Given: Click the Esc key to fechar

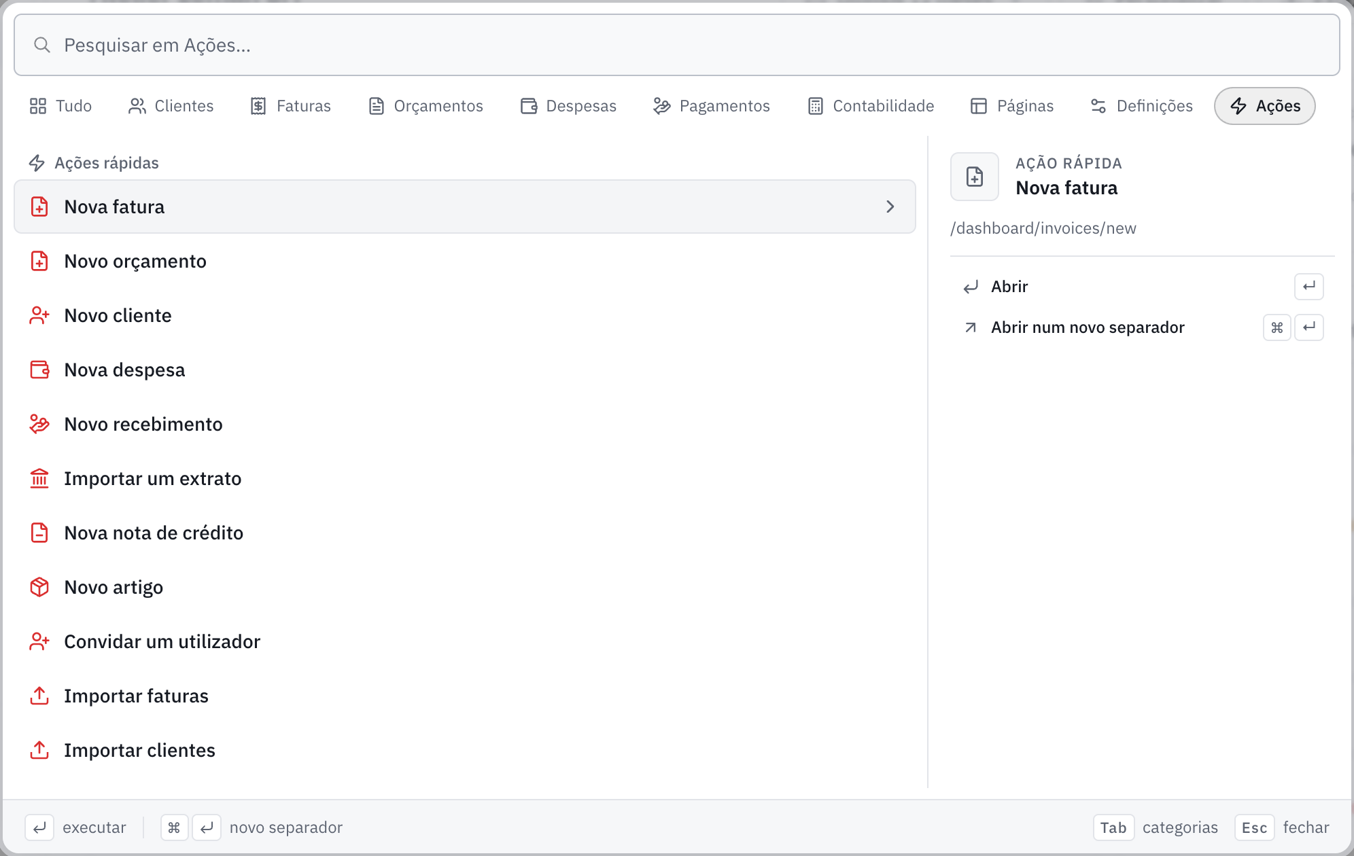Looking at the screenshot, I should tap(1255, 827).
